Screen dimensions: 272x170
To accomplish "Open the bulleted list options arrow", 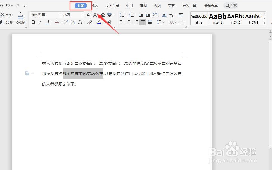I will (125, 15).
